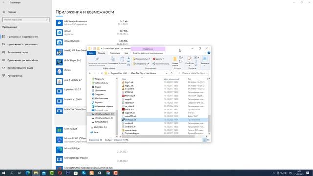Open Приложения по умолчанию in Settings
This screenshot has width=313, height=176.
point(22,44)
